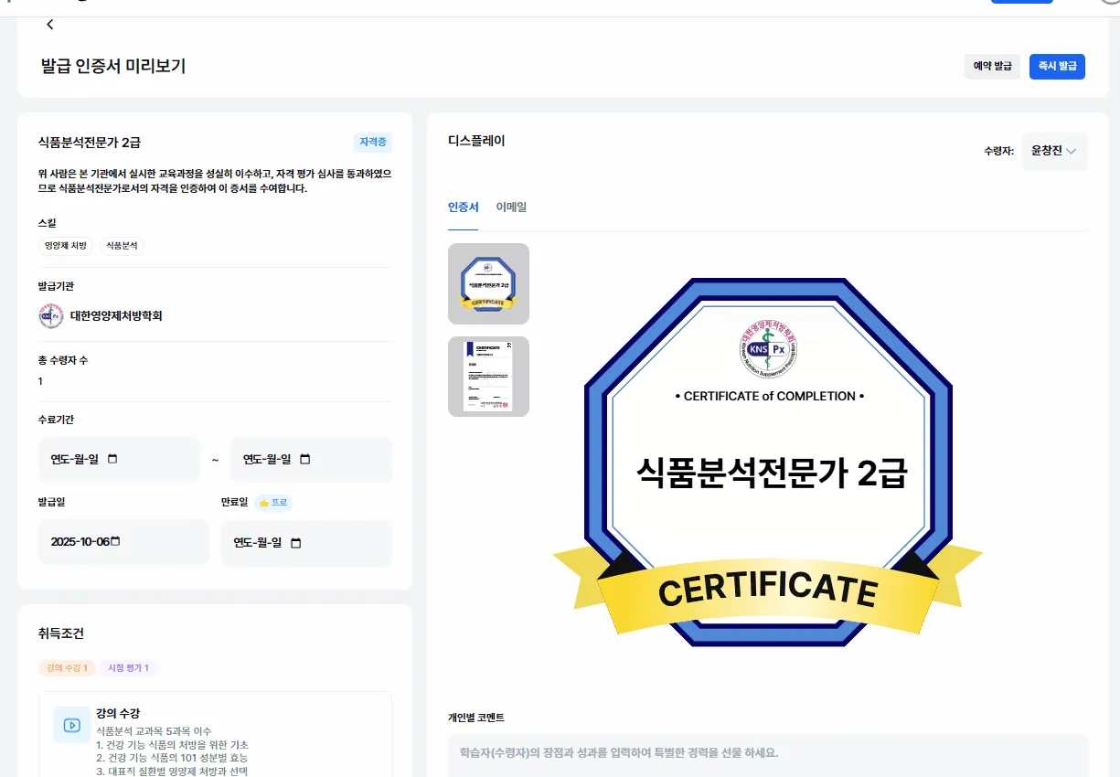Screen dimensions: 1120x777
Task: Click the 대한영양제처방학회 issuer name
Action: point(116,316)
